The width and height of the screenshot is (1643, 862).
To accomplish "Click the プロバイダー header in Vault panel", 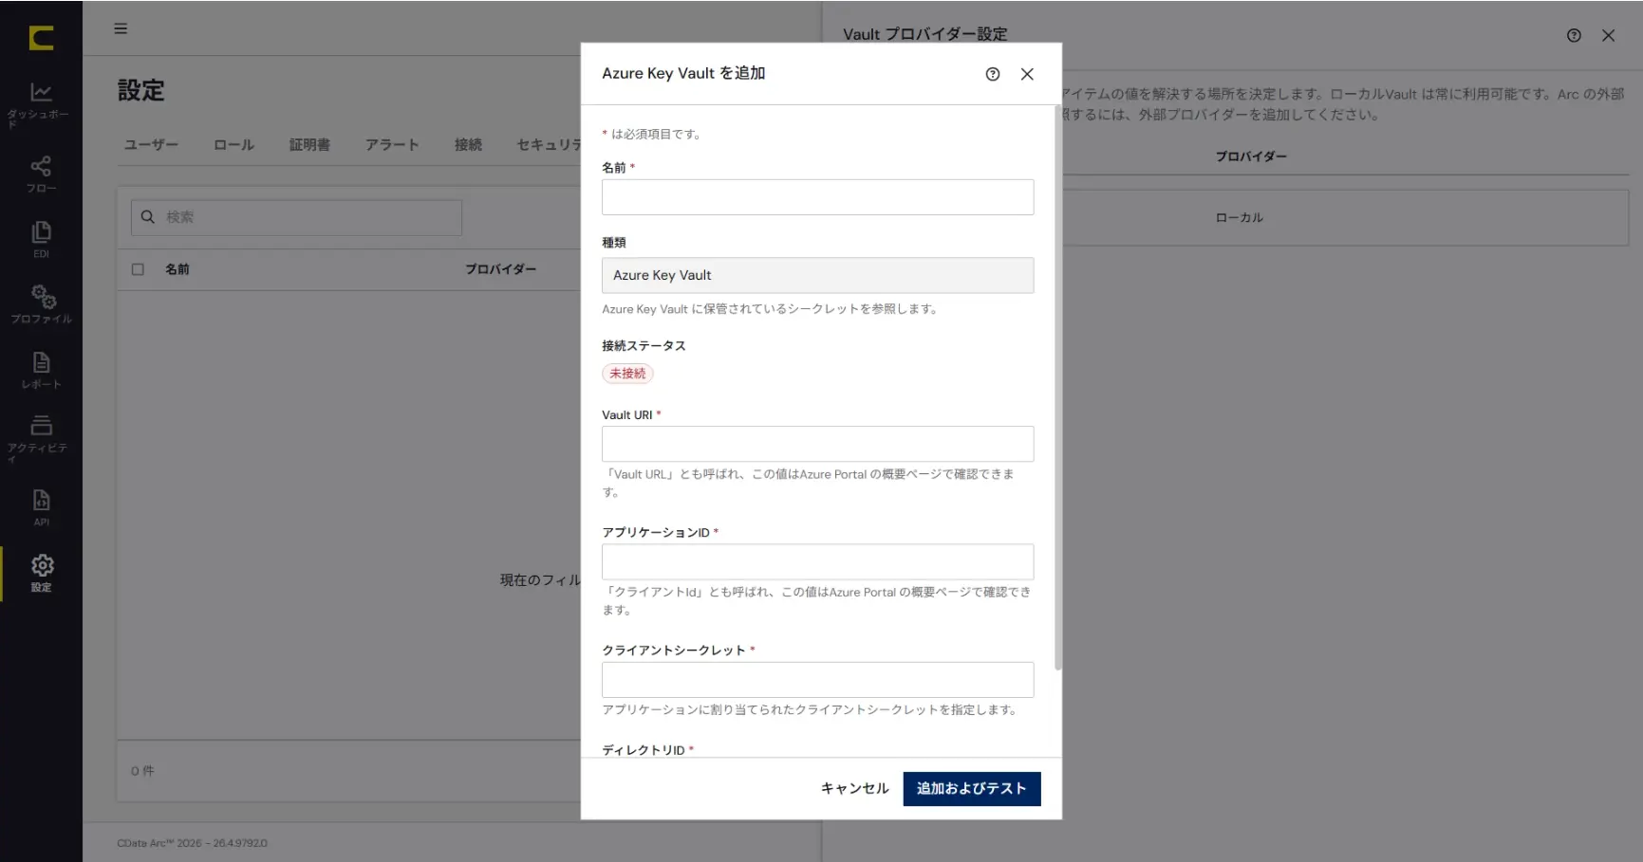I will [1251, 156].
